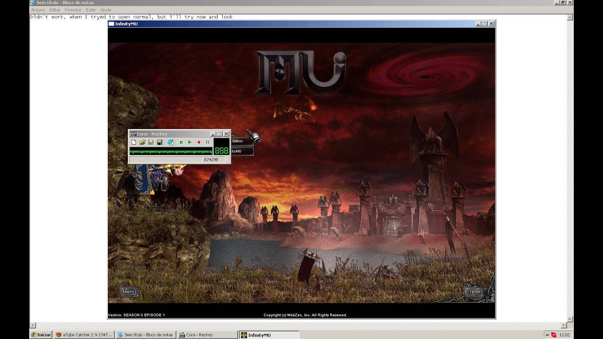The image size is (603, 339).
Task: Select the InfinityMU taskbar button
Action: click(x=269, y=335)
